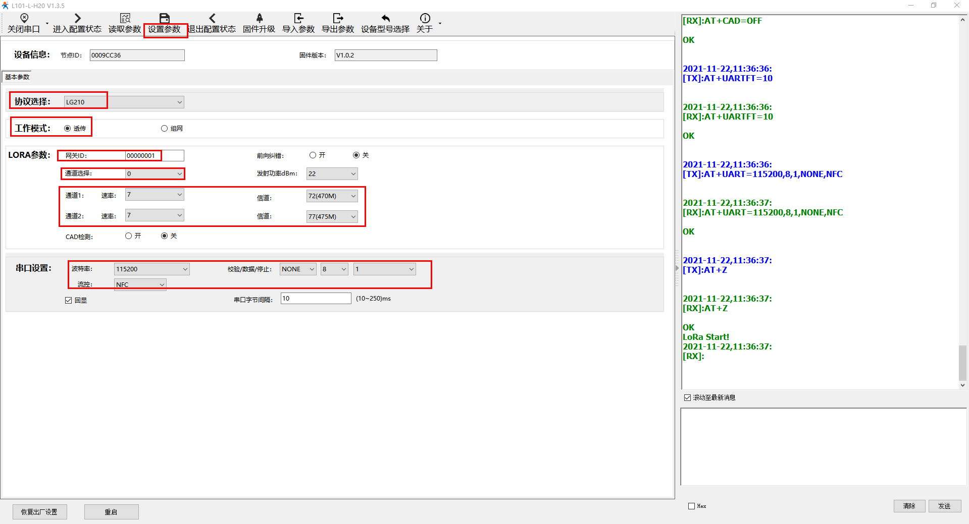Click the 固件升级 firmware upgrade icon
Screen dimensions: 969x524
259,19
